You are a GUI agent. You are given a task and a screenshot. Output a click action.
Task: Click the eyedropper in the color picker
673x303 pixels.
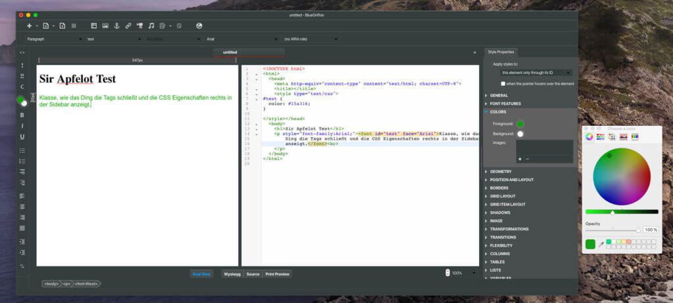pos(601,244)
